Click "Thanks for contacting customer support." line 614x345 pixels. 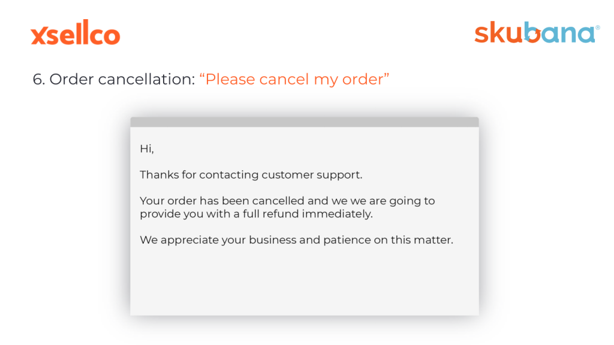(x=251, y=175)
